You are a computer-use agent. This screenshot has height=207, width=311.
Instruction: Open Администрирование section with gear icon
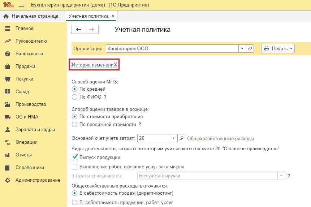coord(38,180)
